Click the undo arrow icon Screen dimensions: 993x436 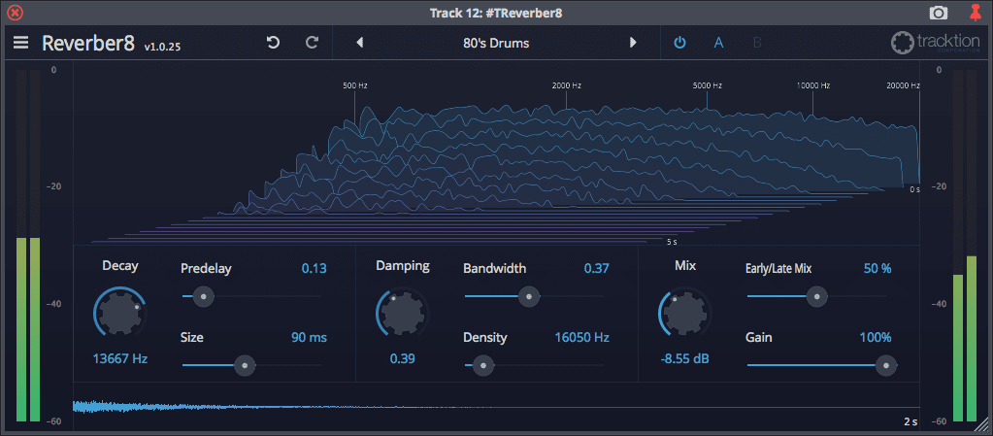point(273,43)
